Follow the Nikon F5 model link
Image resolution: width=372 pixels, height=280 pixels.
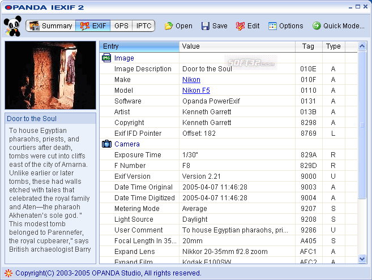click(x=196, y=91)
